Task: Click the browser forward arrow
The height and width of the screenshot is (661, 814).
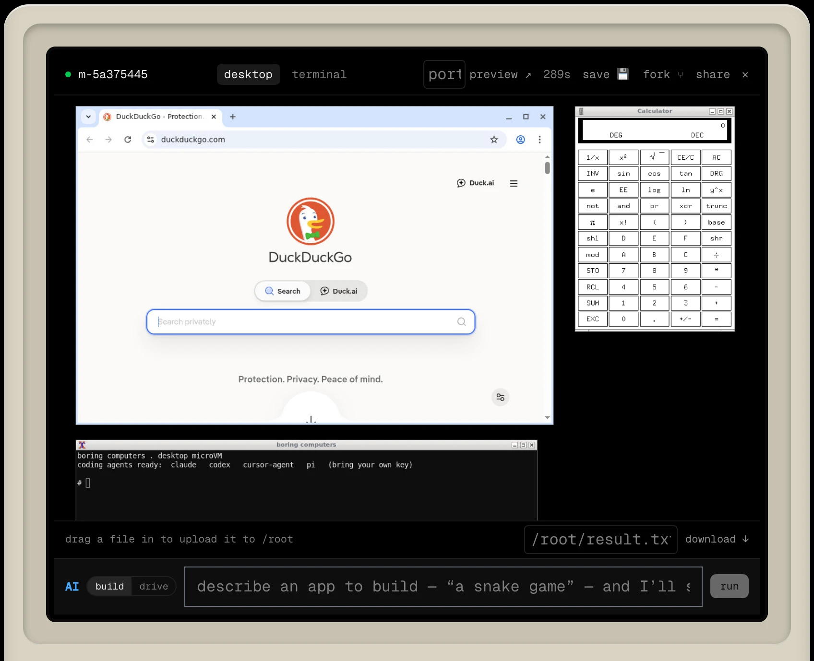Action: [x=108, y=140]
